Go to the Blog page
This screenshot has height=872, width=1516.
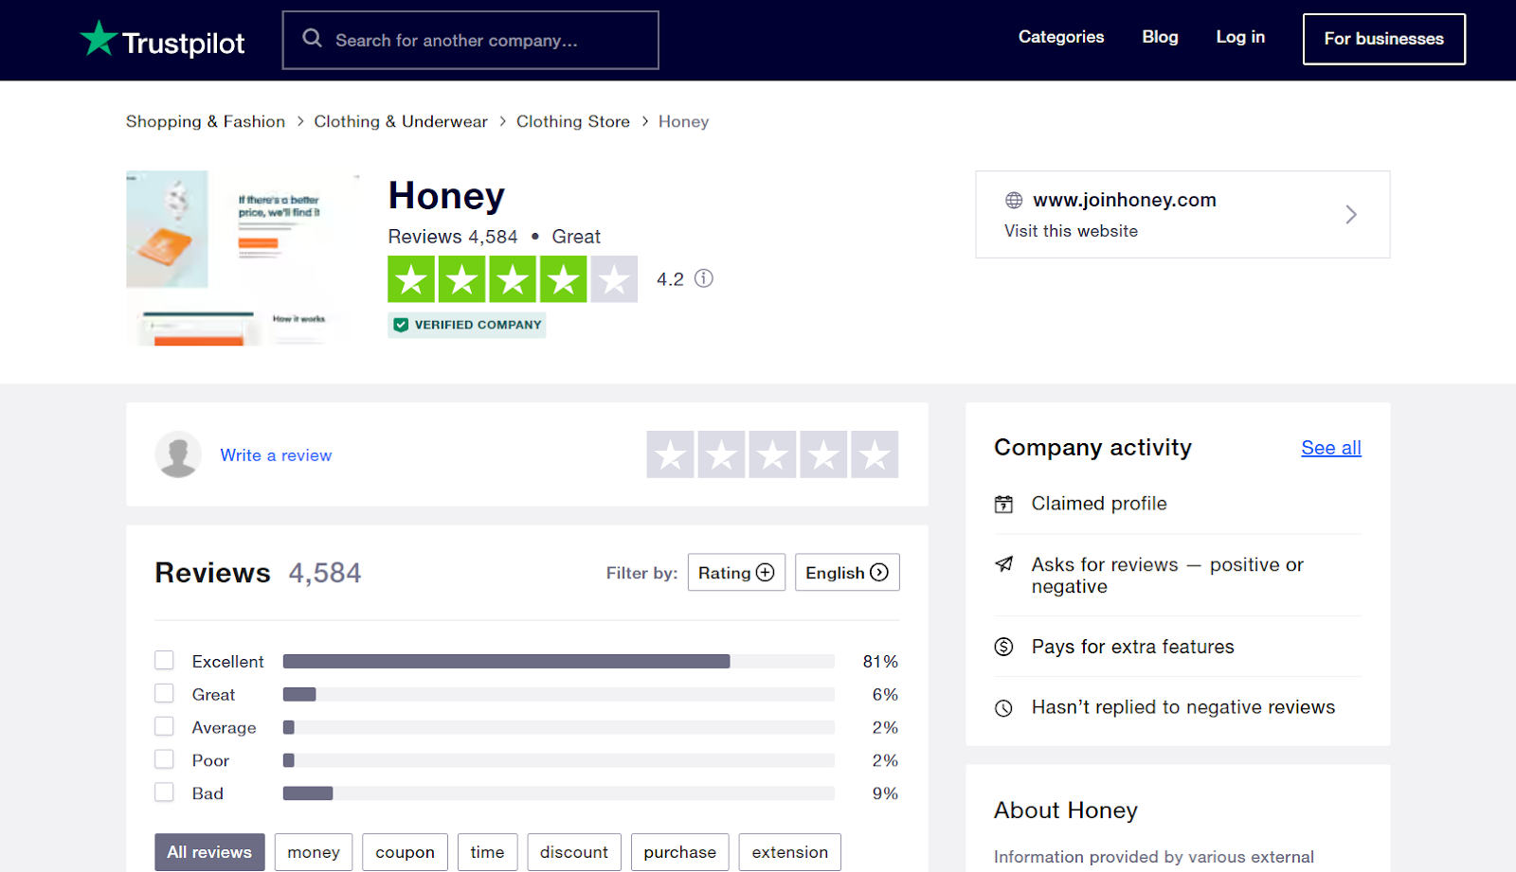coord(1160,37)
